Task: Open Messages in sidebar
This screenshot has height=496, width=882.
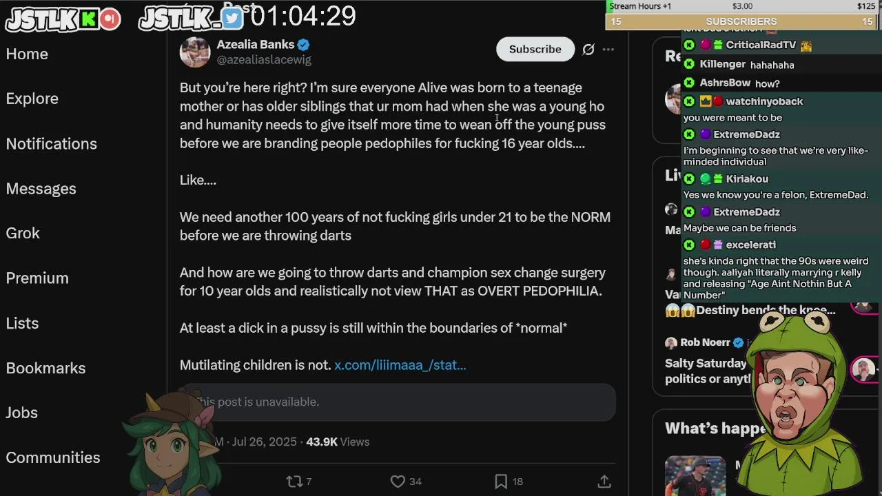Action: (x=41, y=189)
